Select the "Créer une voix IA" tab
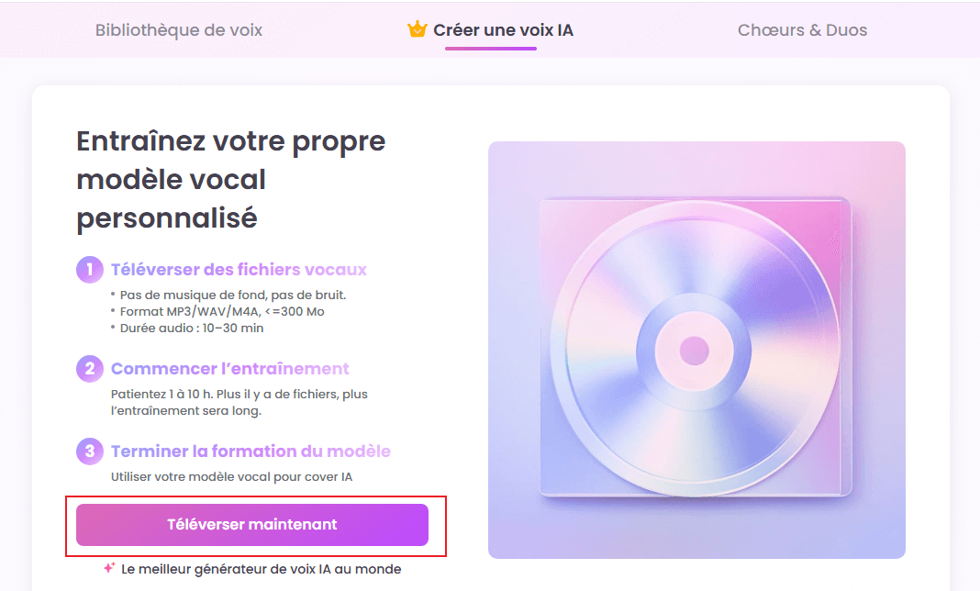The height and width of the screenshot is (591, 980). (492, 29)
